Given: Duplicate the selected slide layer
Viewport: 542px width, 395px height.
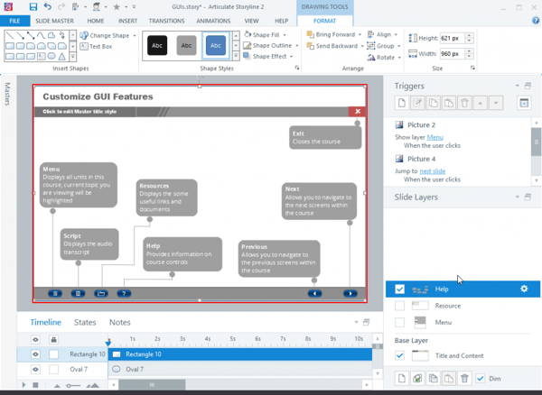Looking at the screenshot, I should point(417,379).
